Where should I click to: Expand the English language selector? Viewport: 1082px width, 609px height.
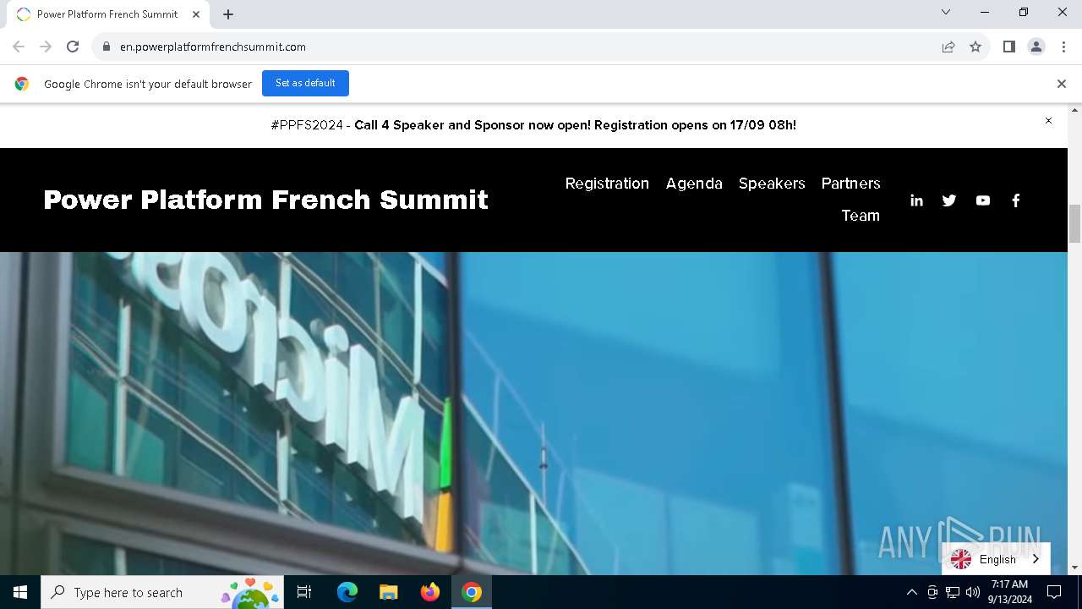pyautogui.click(x=996, y=559)
